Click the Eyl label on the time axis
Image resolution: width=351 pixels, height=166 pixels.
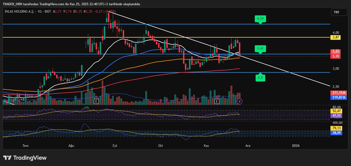coord(115,145)
